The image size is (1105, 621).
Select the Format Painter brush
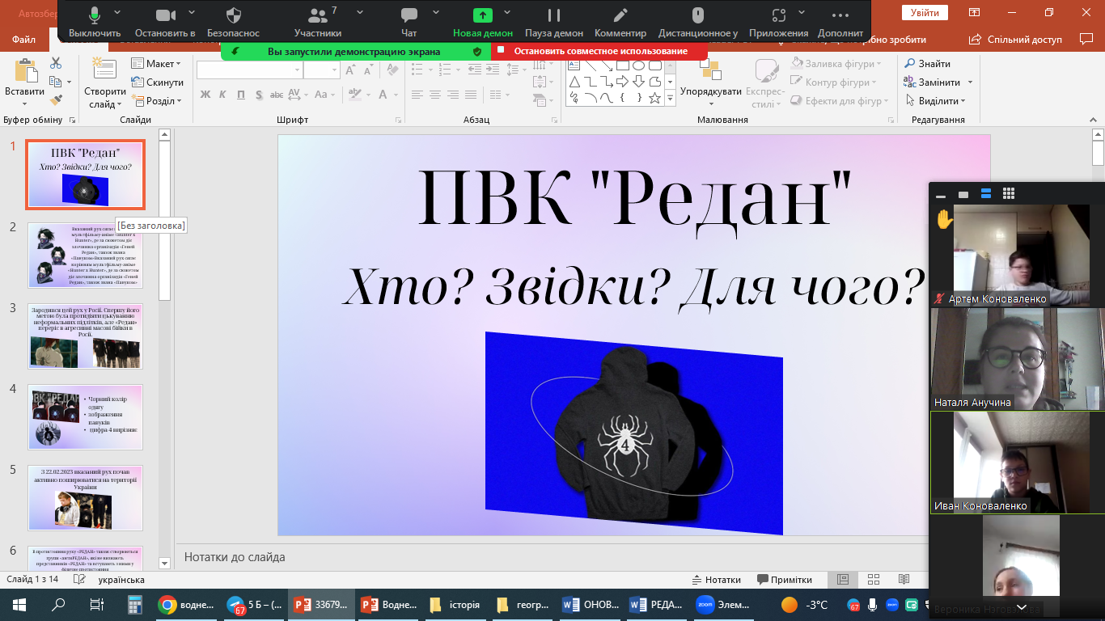coord(56,100)
